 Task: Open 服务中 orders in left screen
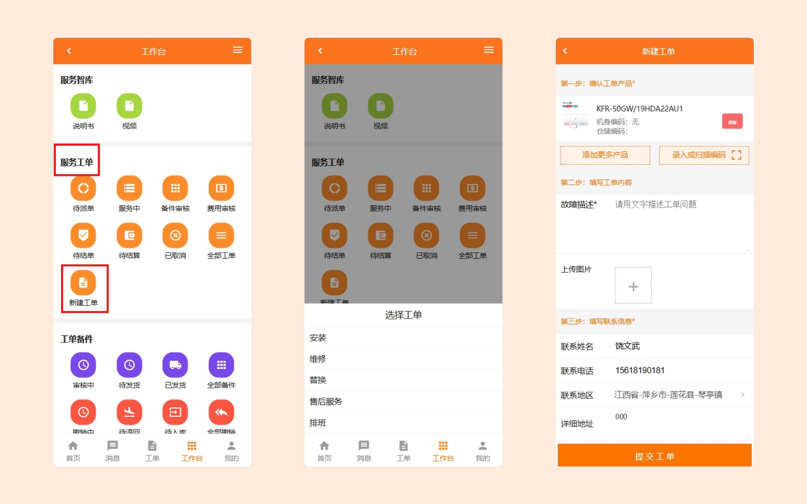pyautogui.click(x=129, y=188)
